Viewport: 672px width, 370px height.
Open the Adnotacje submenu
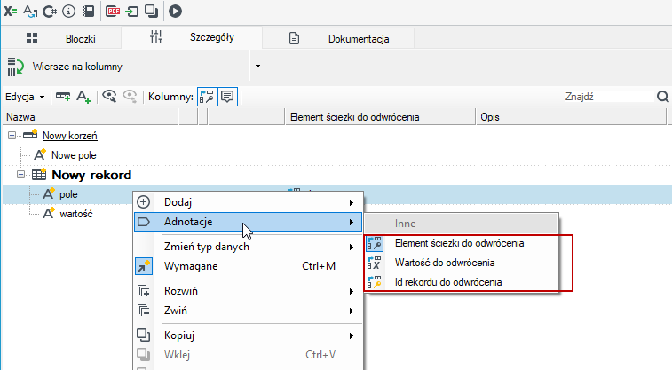[249, 222]
